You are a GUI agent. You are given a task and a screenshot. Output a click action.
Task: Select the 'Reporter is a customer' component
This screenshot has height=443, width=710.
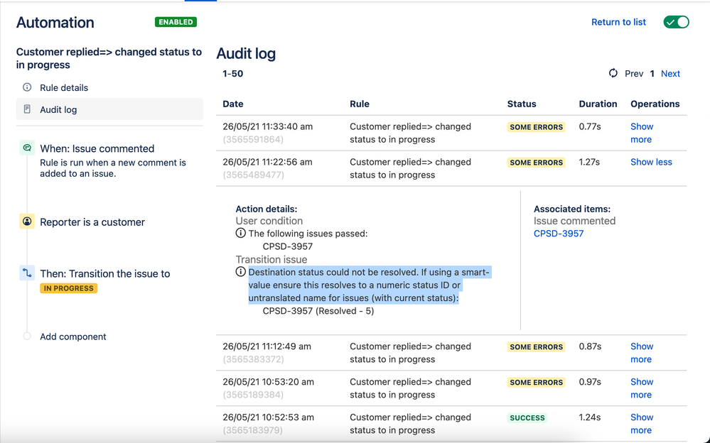pyautogui.click(x=92, y=222)
